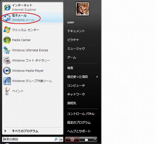Open the Windows Ultimate Extras icon

click(7, 50)
